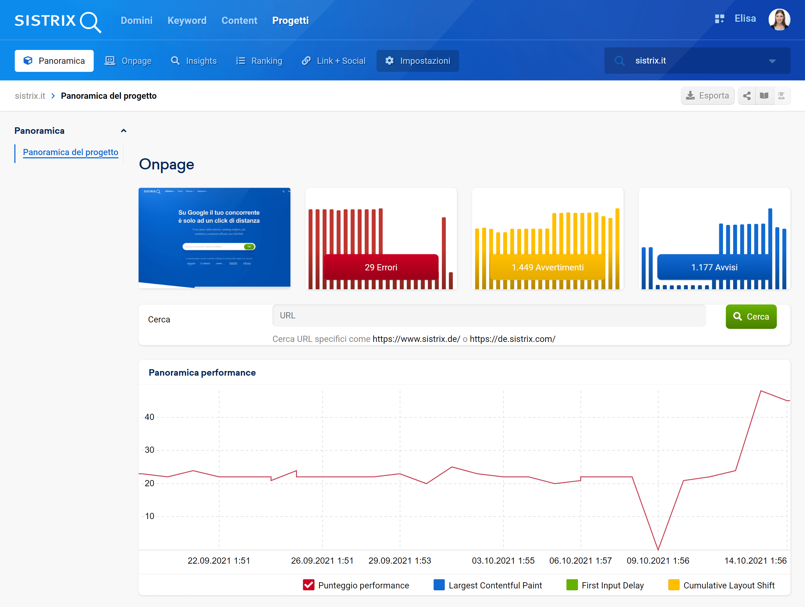This screenshot has height=607, width=805.
Task: Click into the URL search field
Action: [489, 316]
